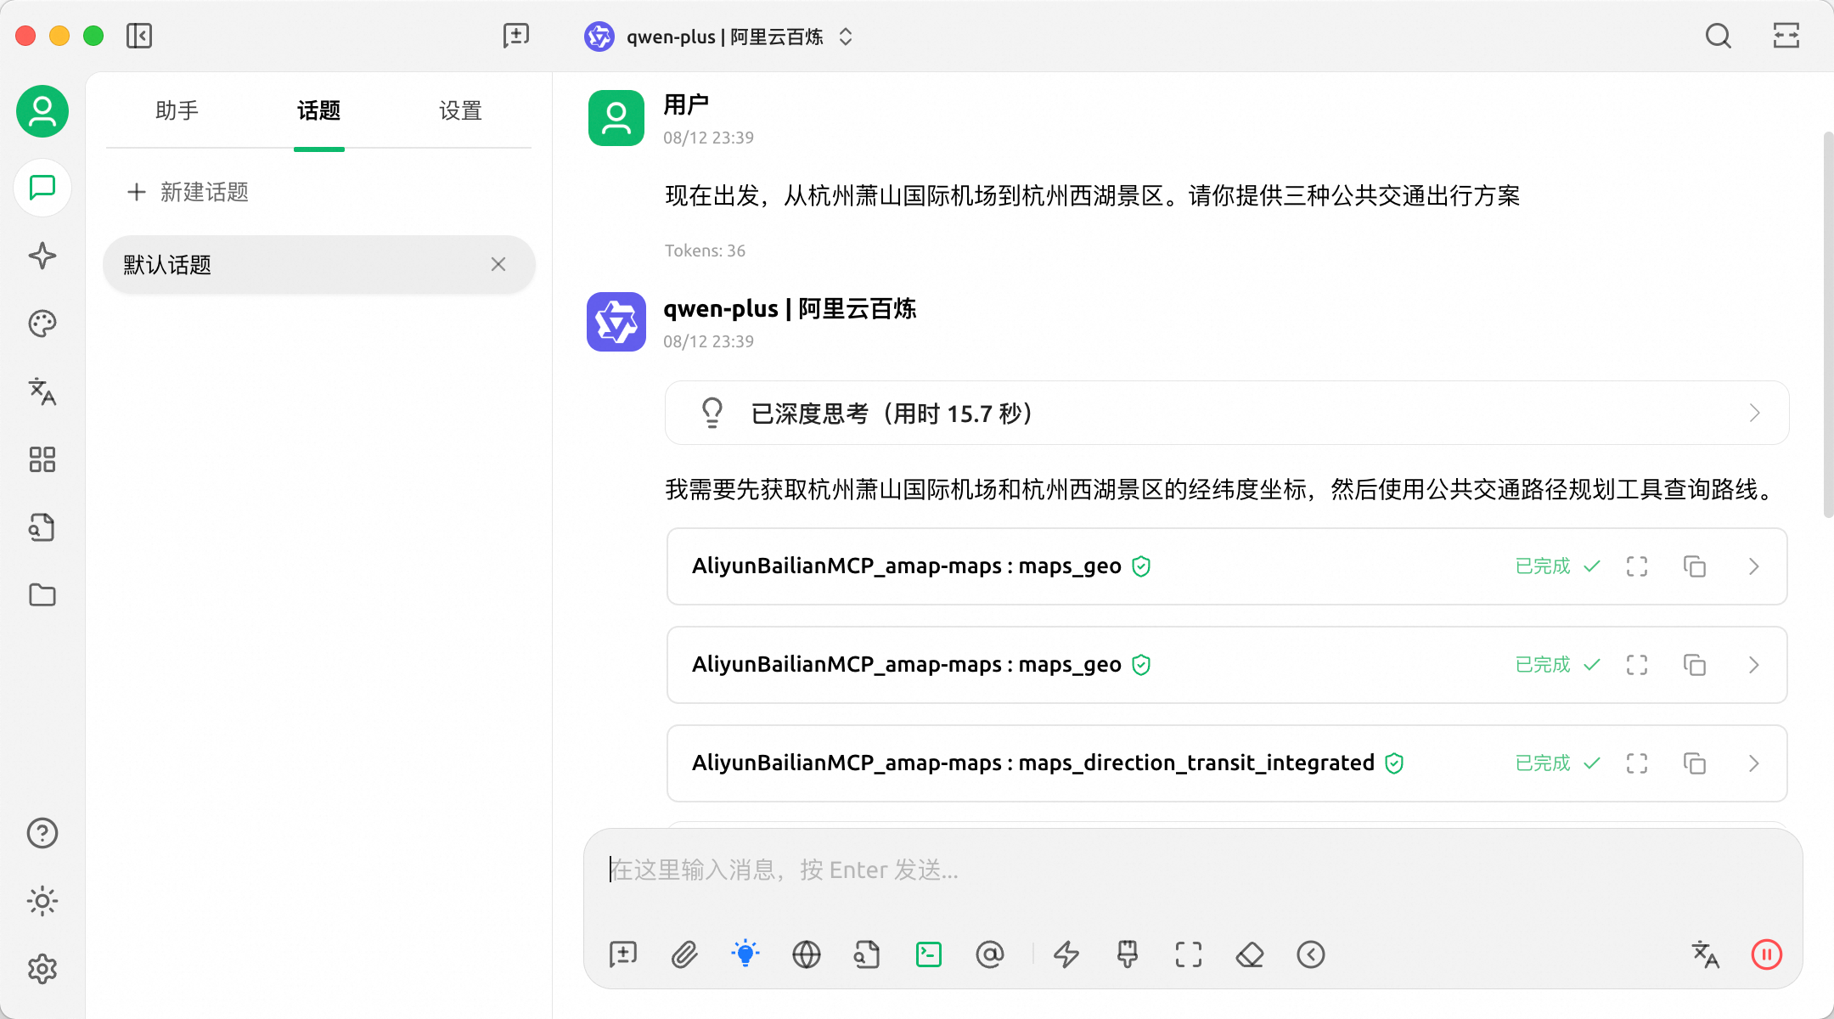Fullscreen view first maps_geo result
Screen dimensions: 1834x1019
[1637, 566]
